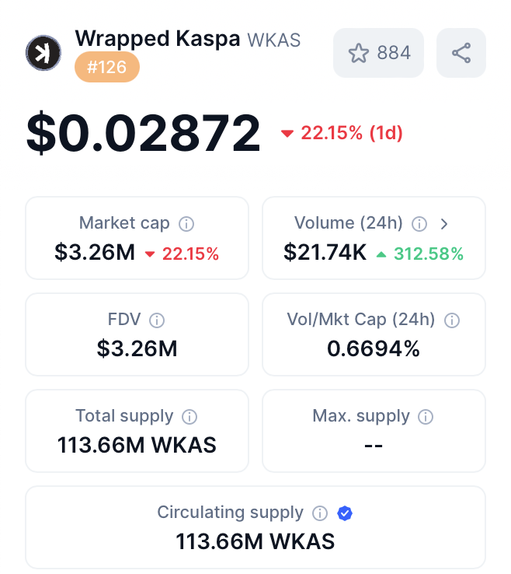Select the WKAS ticker symbol
The height and width of the screenshot is (574, 511).
click(274, 40)
